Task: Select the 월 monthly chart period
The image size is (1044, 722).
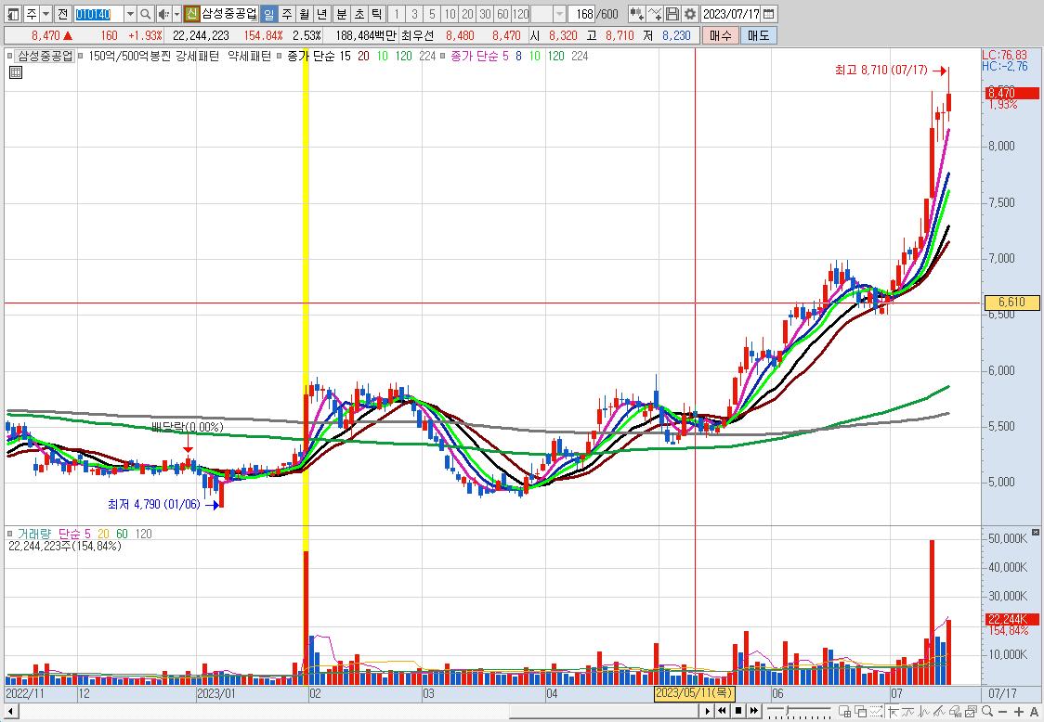Action: [305, 13]
